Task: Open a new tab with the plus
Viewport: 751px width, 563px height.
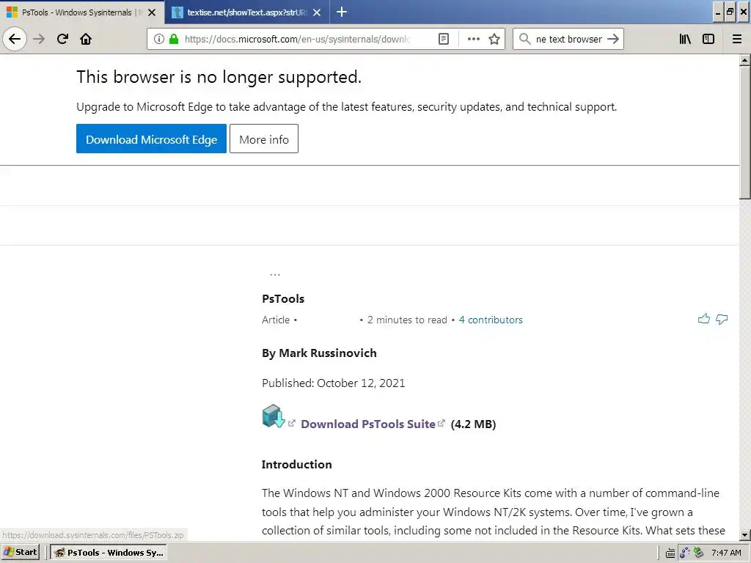Action: click(x=342, y=12)
